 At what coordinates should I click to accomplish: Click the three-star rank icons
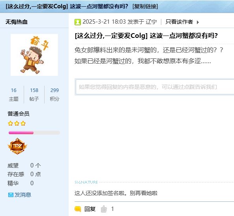pos(17,123)
